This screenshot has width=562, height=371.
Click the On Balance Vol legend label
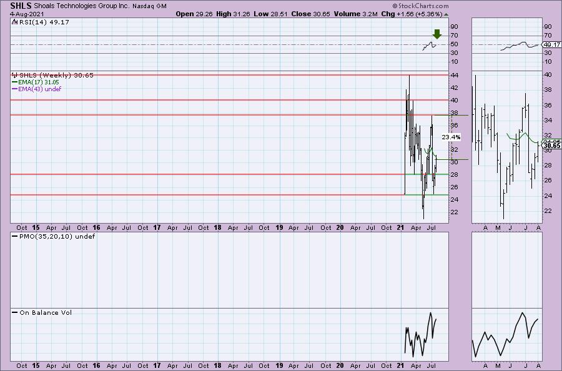click(x=46, y=312)
